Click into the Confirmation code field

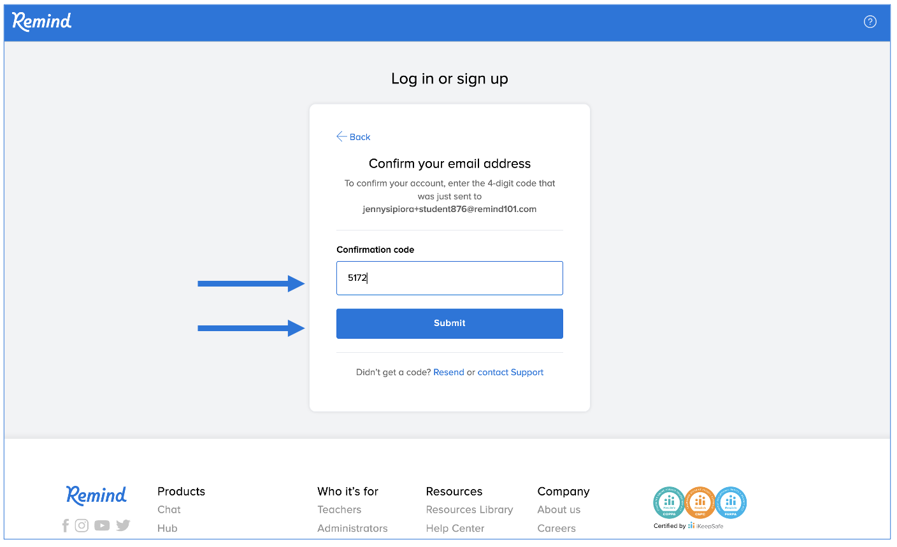pos(449,278)
